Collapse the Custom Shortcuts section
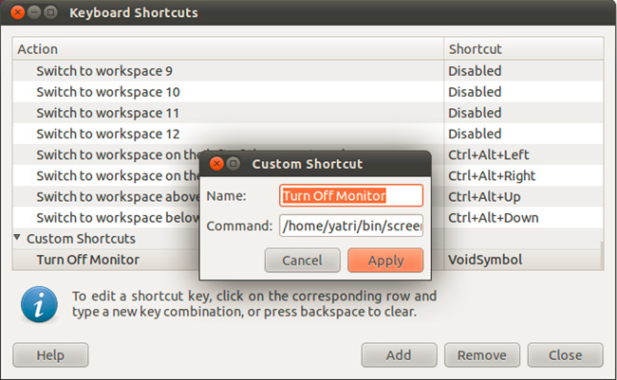Image resolution: width=617 pixels, height=380 pixels. click(x=18, y=239)
